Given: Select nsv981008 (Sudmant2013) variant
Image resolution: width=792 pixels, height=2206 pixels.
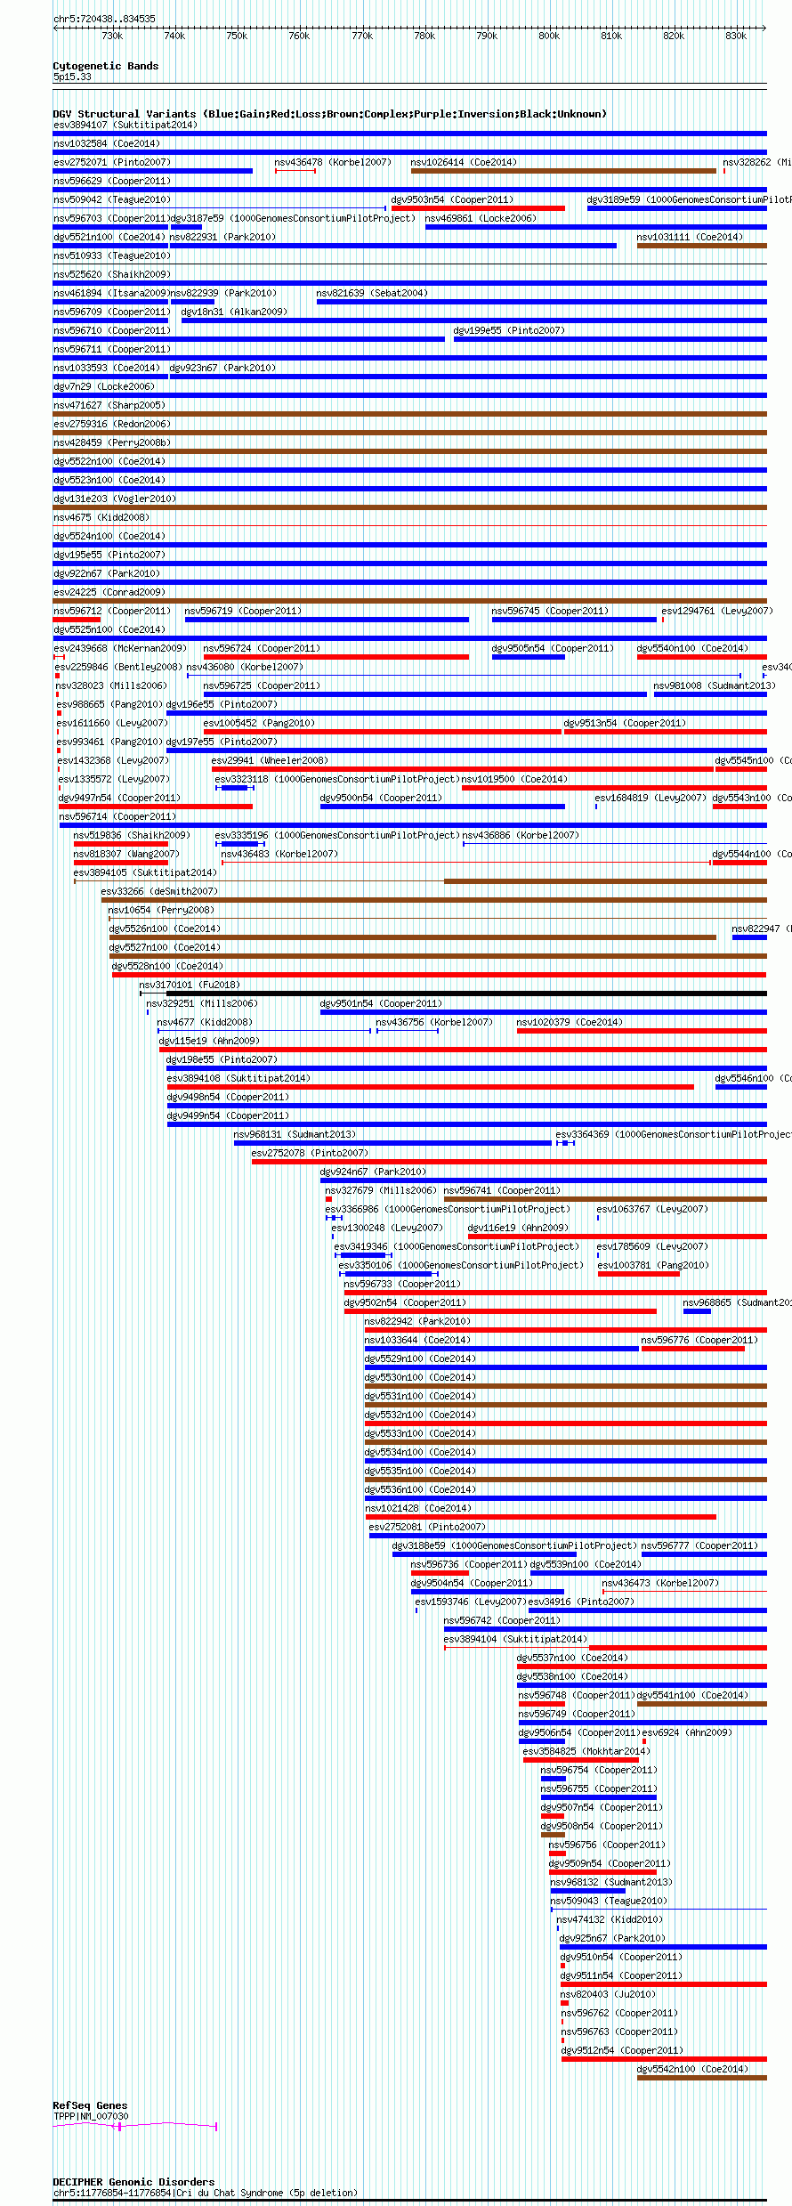Looking at the screenshot, I should (x=715, y=685).
